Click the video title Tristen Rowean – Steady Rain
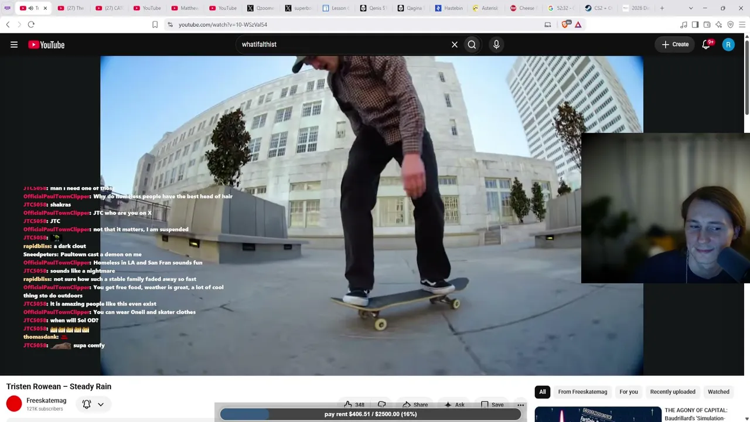This screenshot has width=750, height=422. (59, 386)
